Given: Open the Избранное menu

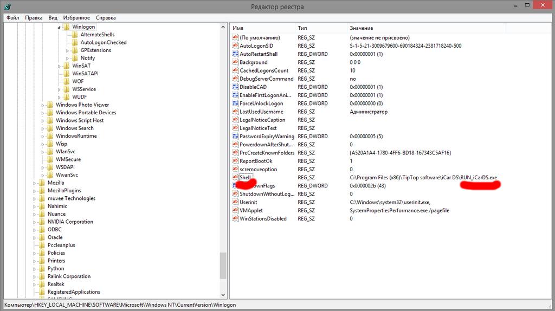Looking at the screenshot, I should (76, 17).
